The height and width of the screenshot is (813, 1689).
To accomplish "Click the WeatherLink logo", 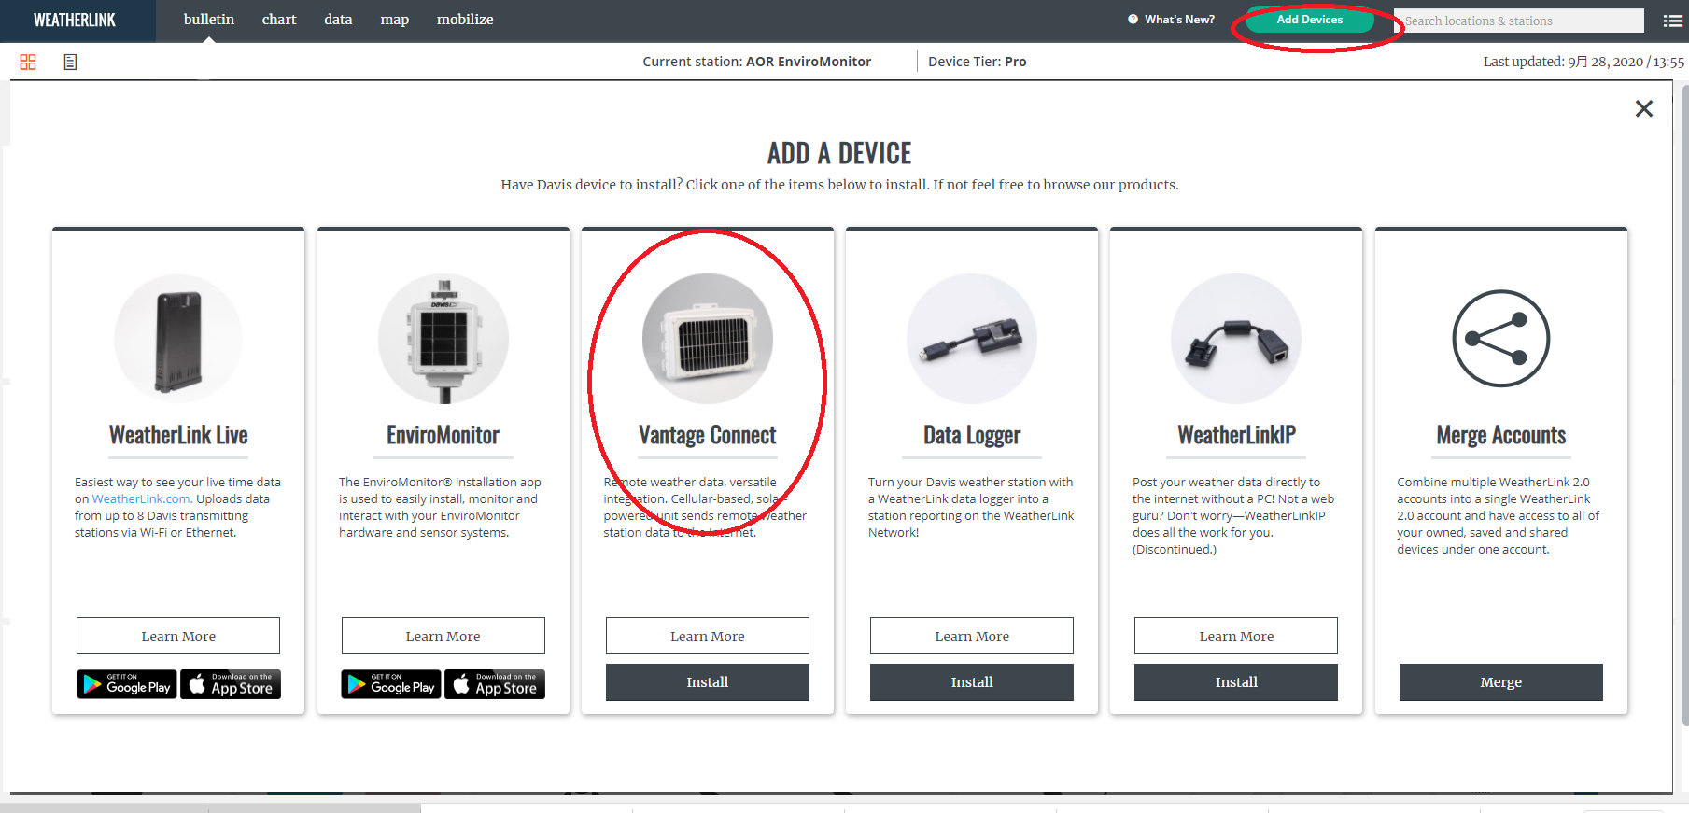I will pyautogui.click(x=75, y=20).
